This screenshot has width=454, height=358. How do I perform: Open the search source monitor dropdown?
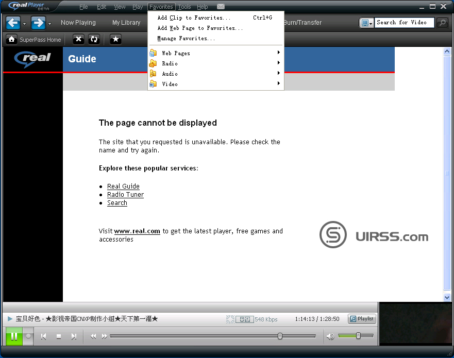click(366, 23)
